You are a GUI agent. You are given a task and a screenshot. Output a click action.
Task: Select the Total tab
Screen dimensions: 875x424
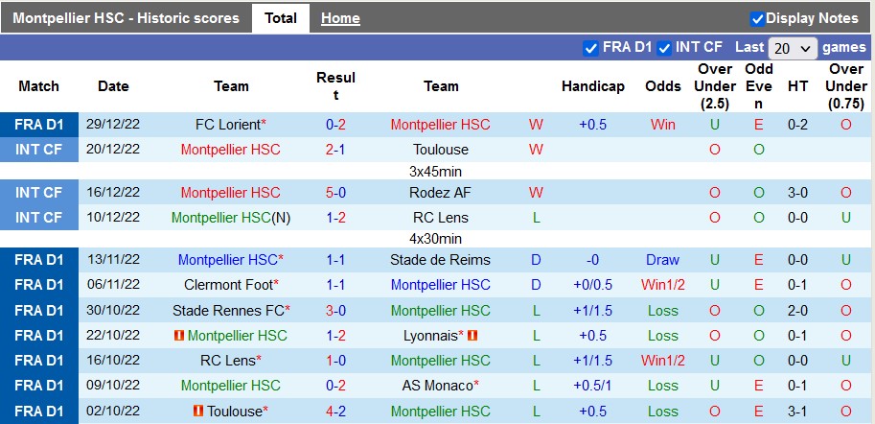281,18
